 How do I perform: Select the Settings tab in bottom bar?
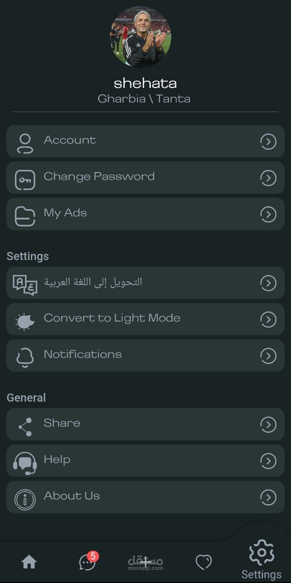[261, 559]
